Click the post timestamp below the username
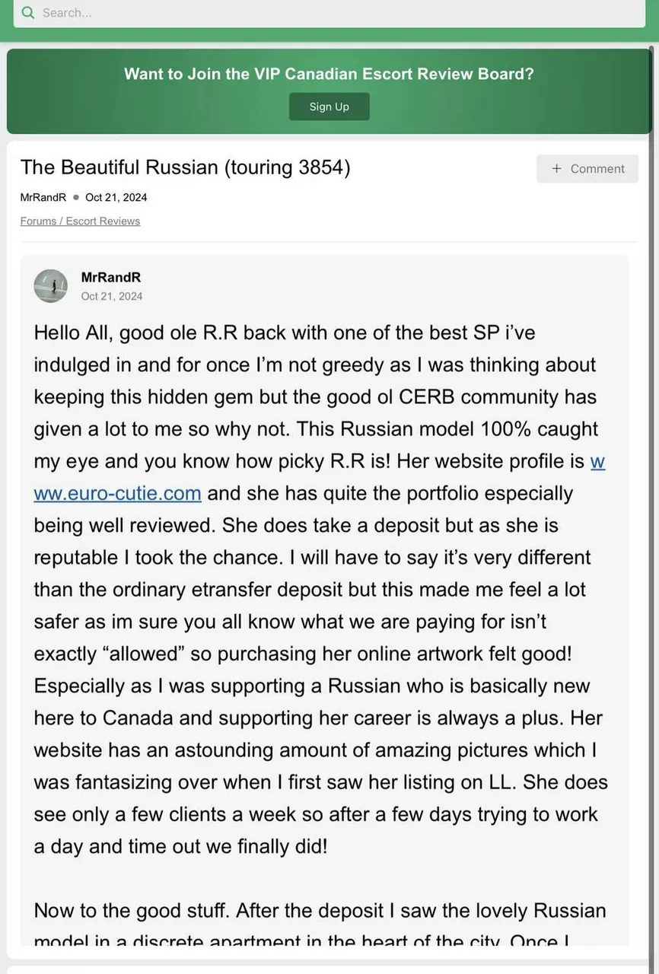The image size is (659, 974). pos(112,296)
